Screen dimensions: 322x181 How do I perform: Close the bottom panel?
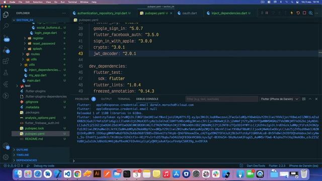(x=316, y=99)
